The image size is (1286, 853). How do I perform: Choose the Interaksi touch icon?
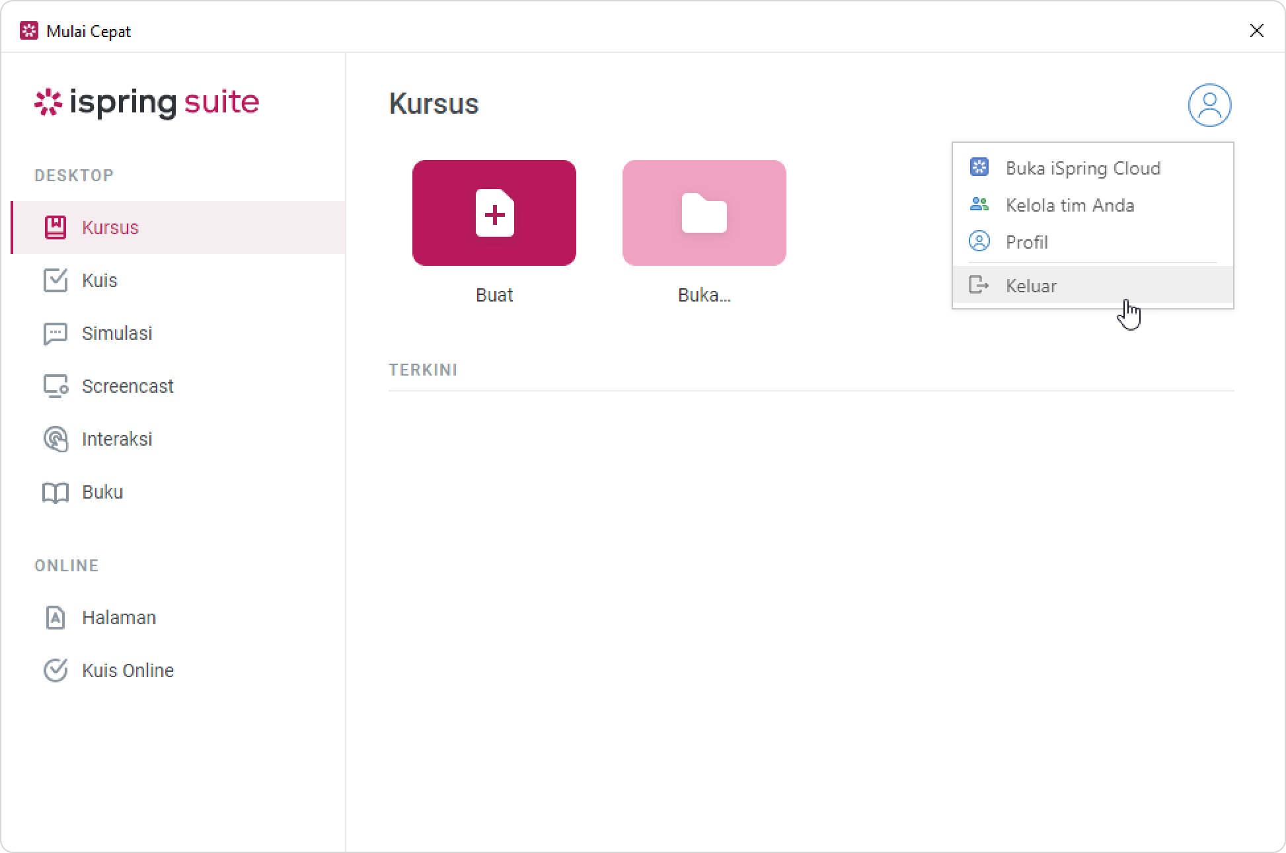pyautogui.click(x=56, y=439)
